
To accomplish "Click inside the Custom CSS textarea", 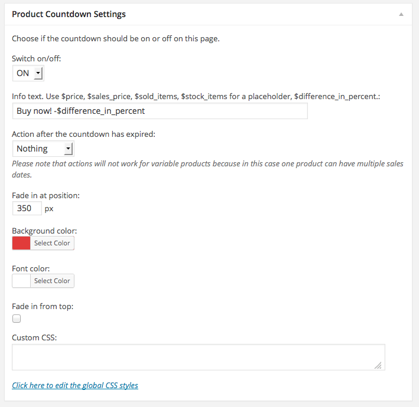I will coord(198,357).
